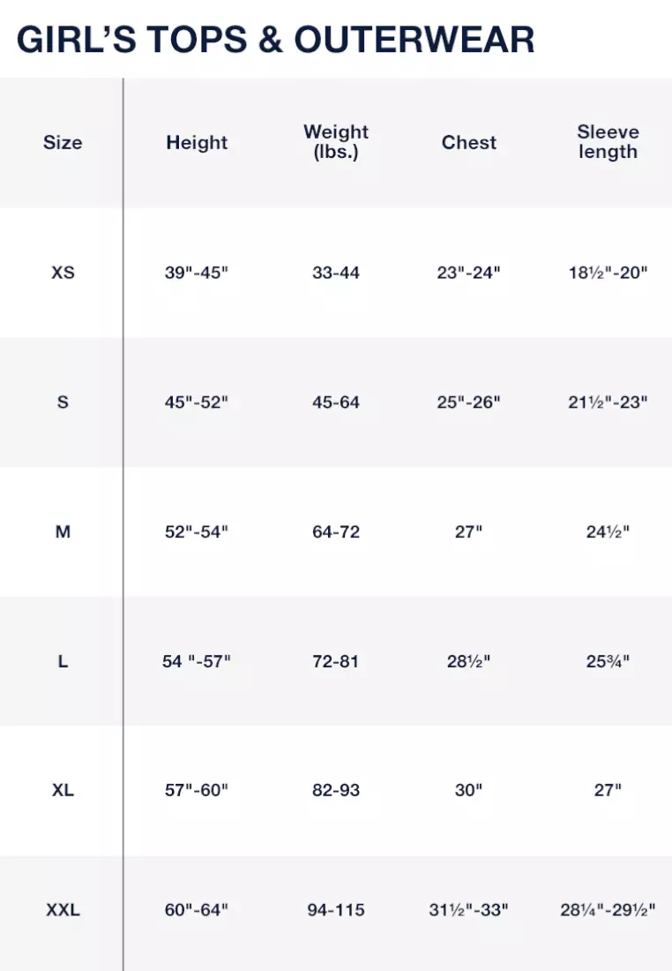Click the Girl's Tops & Outerwear heading
672x971 pixels.
[x=275, y=40]
